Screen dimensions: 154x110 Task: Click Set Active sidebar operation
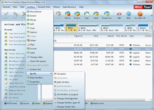click(12, 98)
